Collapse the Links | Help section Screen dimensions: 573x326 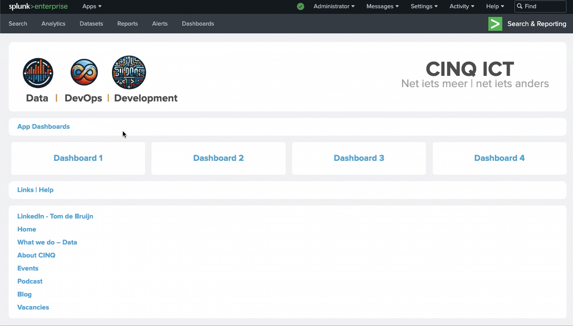pyautogui.click(x=35, y=189)
